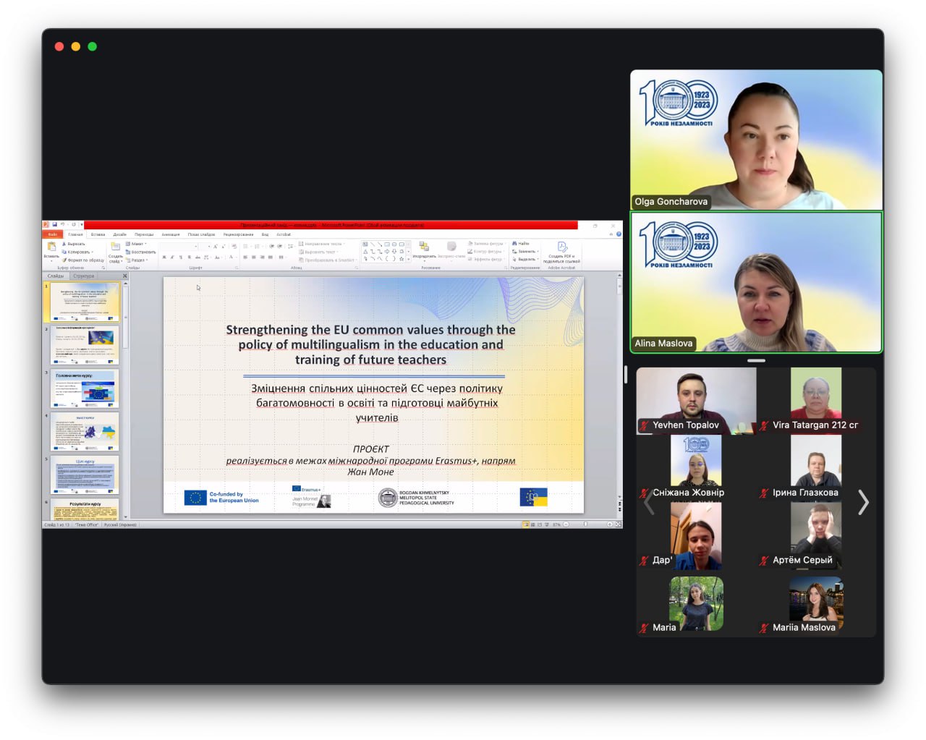Image resolution: width=926 pixels, height=740 pixels.
Task: Open the Insert (Вставка) ribbon tab
Action: point(98,234)
